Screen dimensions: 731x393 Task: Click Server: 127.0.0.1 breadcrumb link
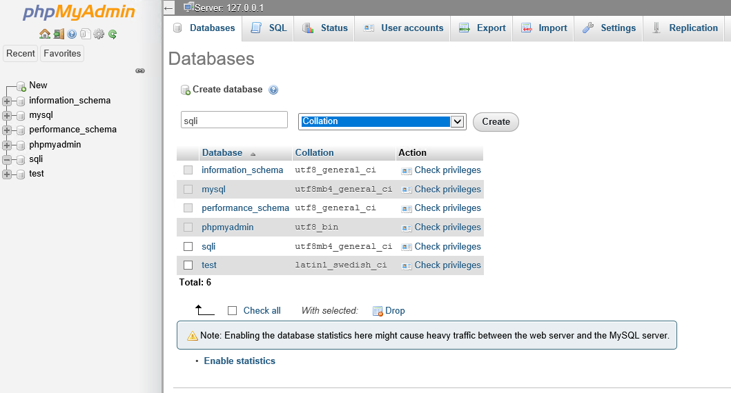[x=229, y=8]
